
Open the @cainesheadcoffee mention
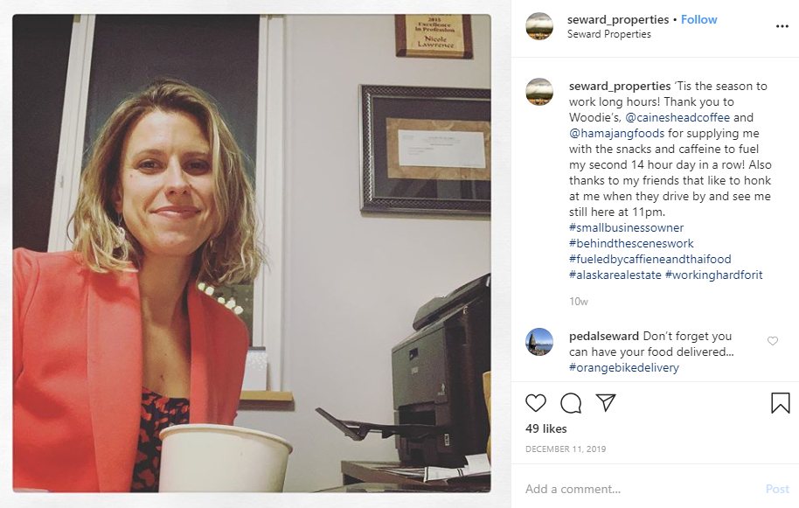[677, 118]
